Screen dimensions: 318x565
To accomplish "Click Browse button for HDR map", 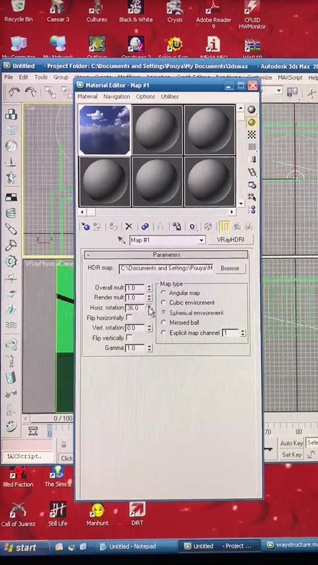I will pyautogui.click(x=230, y=268).
